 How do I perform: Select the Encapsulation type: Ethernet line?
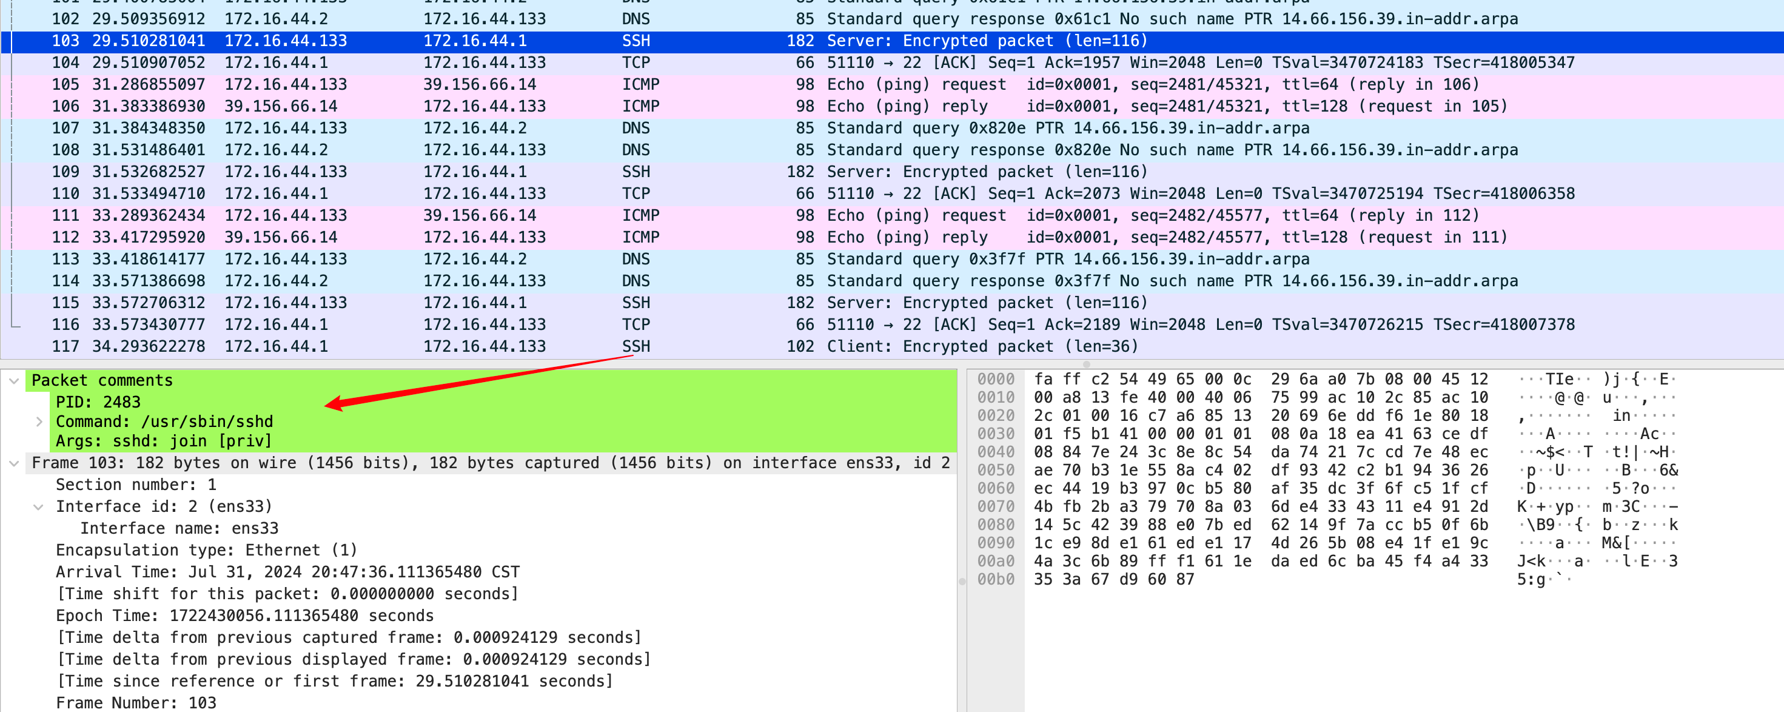206,550
